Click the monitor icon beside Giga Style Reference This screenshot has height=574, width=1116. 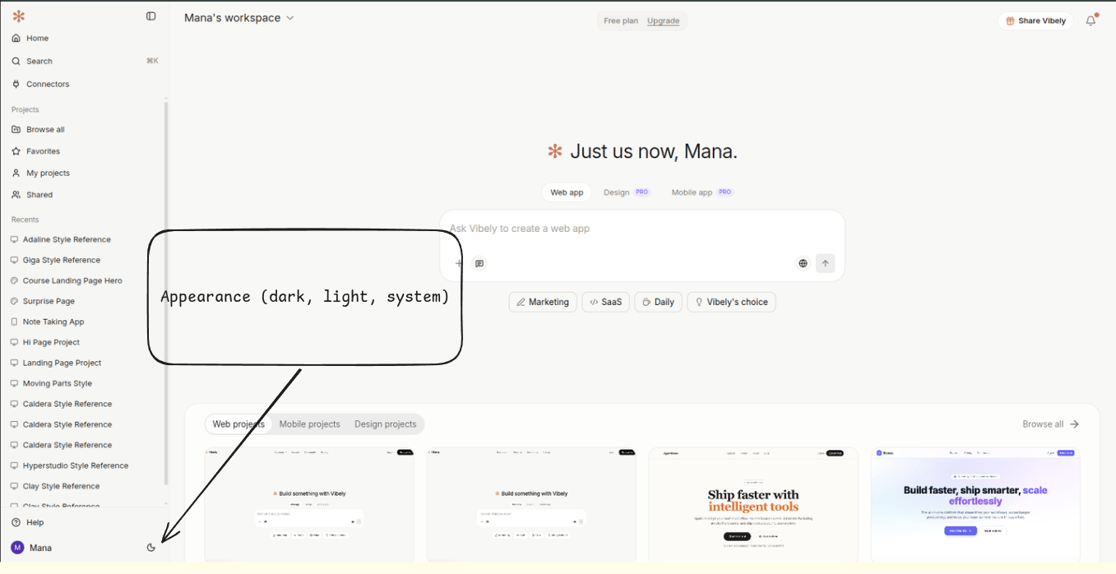pyautogui.click(x=14, y=261)
